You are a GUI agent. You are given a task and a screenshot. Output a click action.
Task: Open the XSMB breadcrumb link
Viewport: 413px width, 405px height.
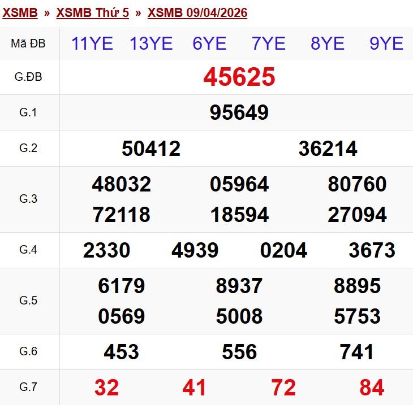click(20, 12)
